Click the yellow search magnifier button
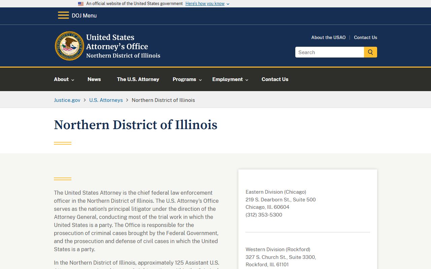Viewport: 431px width, 269px height. pyautogui.click(x=370, y=52)
